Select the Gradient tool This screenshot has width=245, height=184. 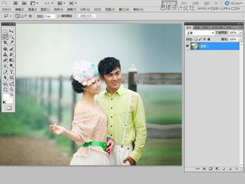pyautogui.click(x=11, y=60)
